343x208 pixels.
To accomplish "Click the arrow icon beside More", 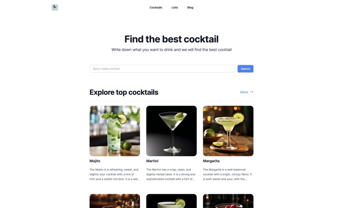I will click(x=252, y=92).
